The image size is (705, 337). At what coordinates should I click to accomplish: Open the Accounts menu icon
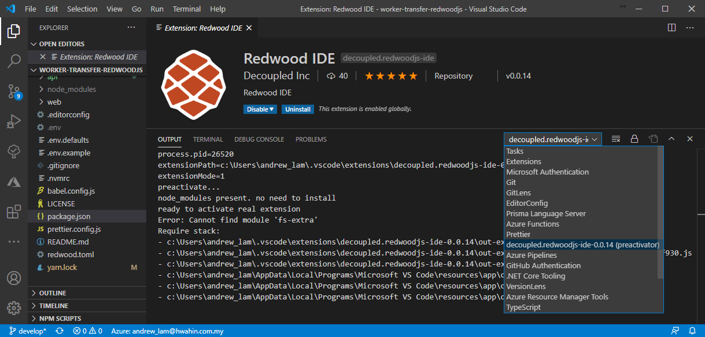14,278
